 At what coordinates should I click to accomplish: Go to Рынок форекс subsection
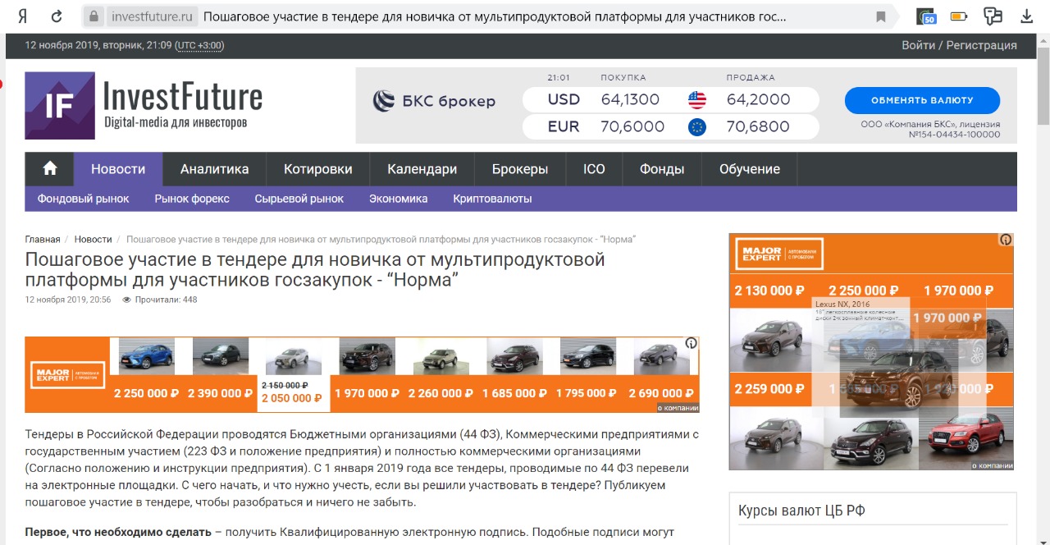pyautogui.click(x=192, y=199)
